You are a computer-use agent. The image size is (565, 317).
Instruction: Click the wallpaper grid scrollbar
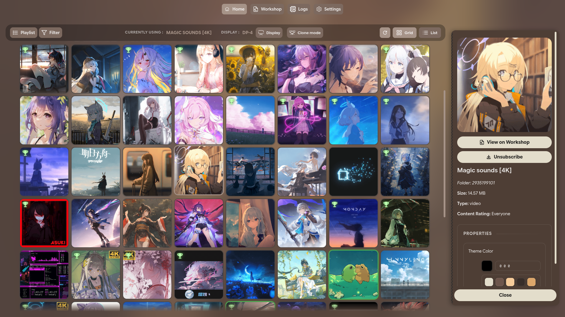(x=445, y=154)
